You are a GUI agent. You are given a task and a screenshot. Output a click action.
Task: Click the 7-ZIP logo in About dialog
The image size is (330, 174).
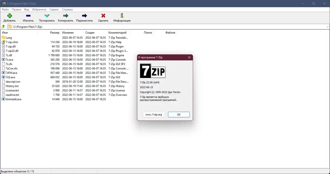point(153,71)
